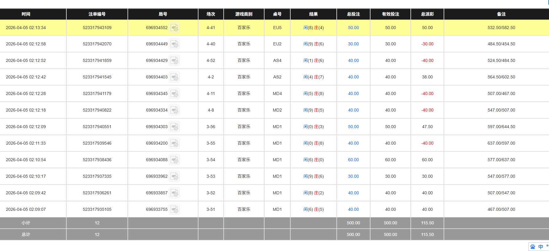Click payout value 38.00
Image resolution: width=549 pixels, height=251 pixels.
(427, 77)
